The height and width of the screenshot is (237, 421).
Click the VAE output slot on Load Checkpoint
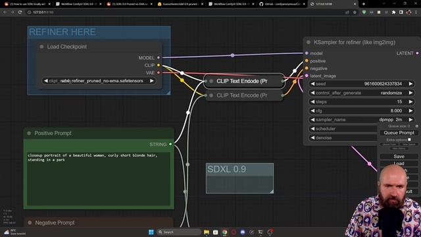tap(159, 72)
